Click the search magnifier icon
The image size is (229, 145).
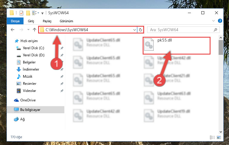click(x=215, y=30)
